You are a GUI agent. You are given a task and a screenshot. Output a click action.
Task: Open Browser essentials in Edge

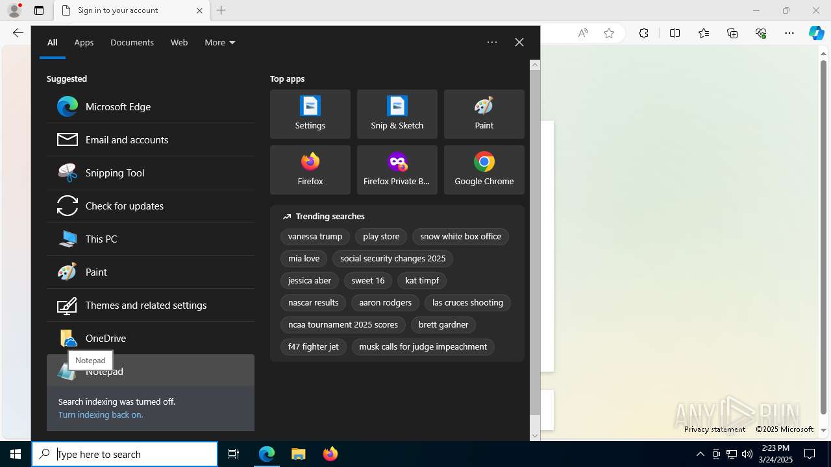761,33
